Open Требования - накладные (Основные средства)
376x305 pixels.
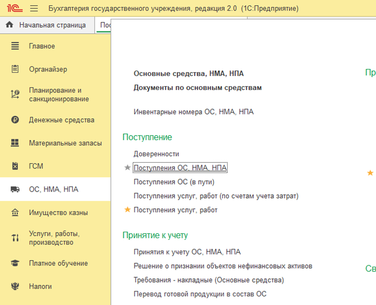click(209, 280)
